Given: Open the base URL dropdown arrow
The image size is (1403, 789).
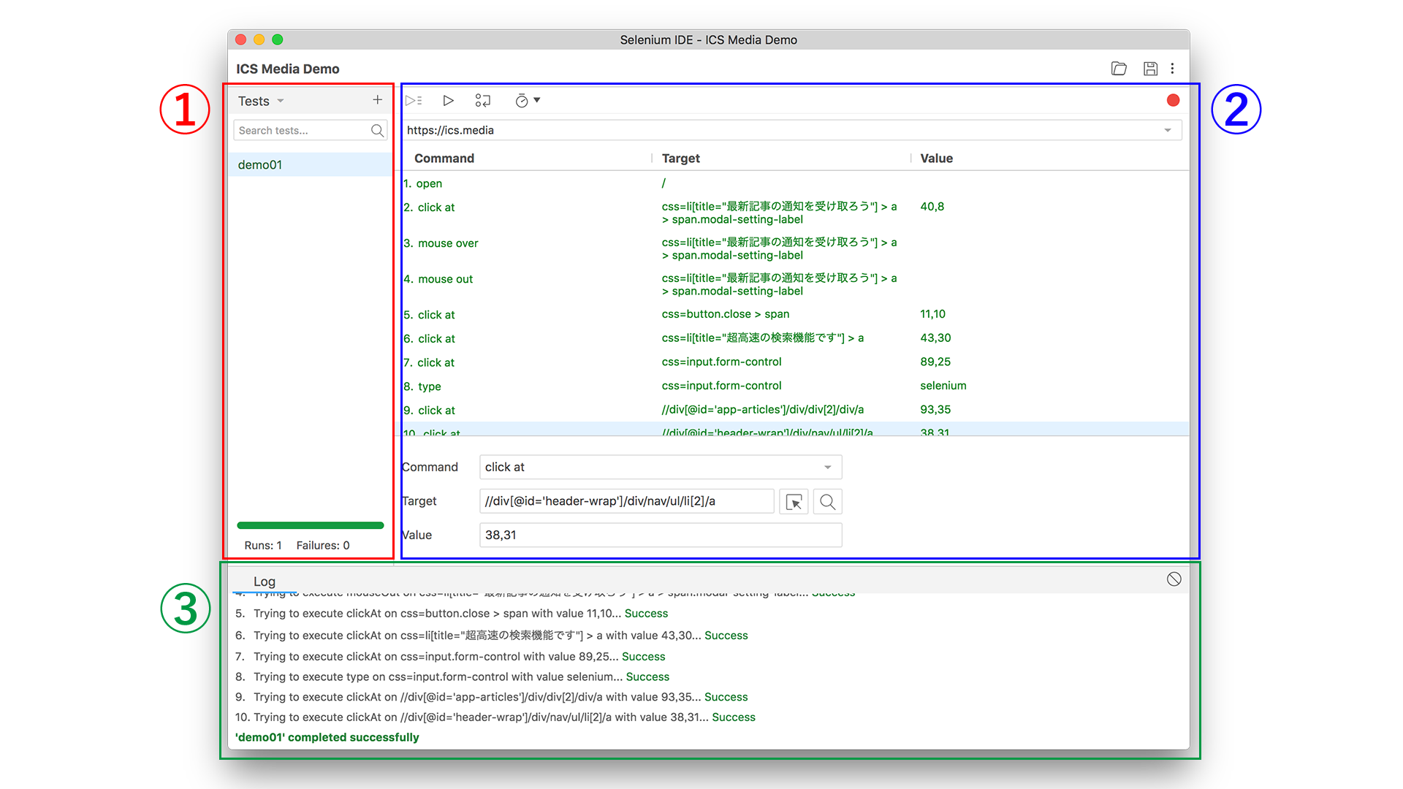Looking at the screenshot, I should 1168,130.
